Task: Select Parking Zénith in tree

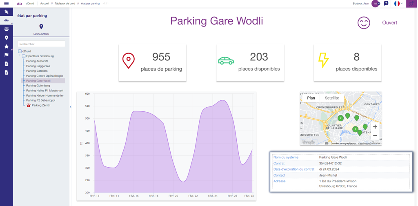Action: (x=41, y=106)
